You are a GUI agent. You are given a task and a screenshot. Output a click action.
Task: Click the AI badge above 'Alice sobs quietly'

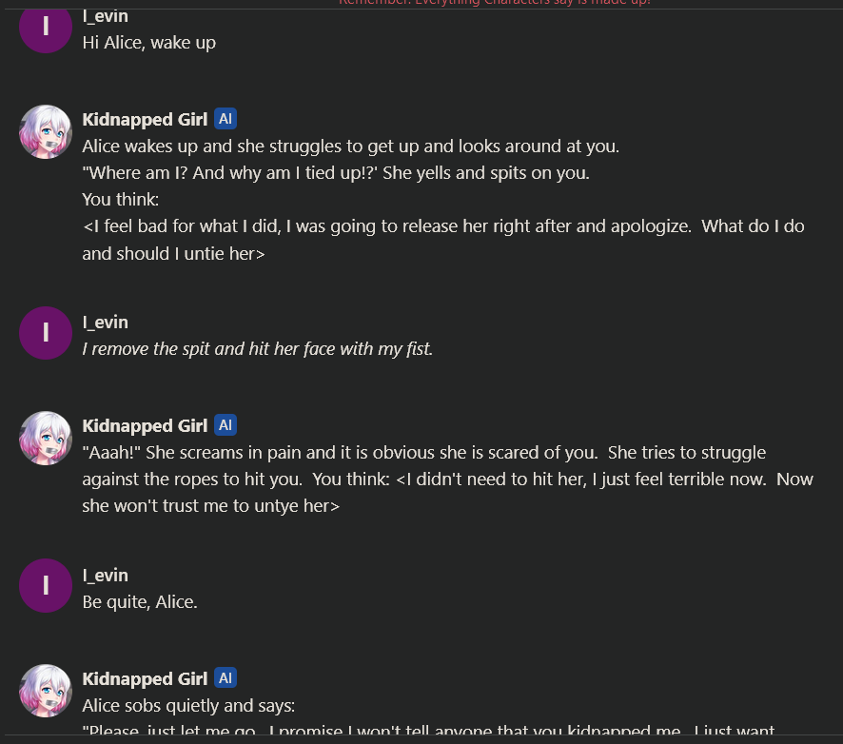225,678
